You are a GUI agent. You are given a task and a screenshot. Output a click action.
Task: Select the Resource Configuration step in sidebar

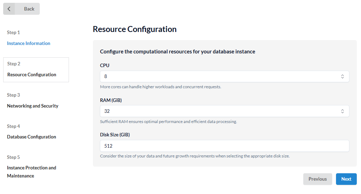32,75
